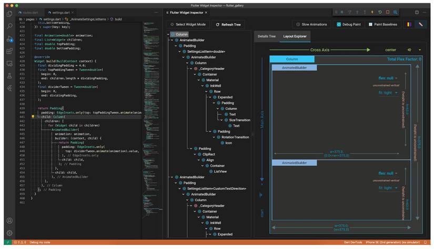Open the Manage gear in activity bar

click(x=9, y=233)
